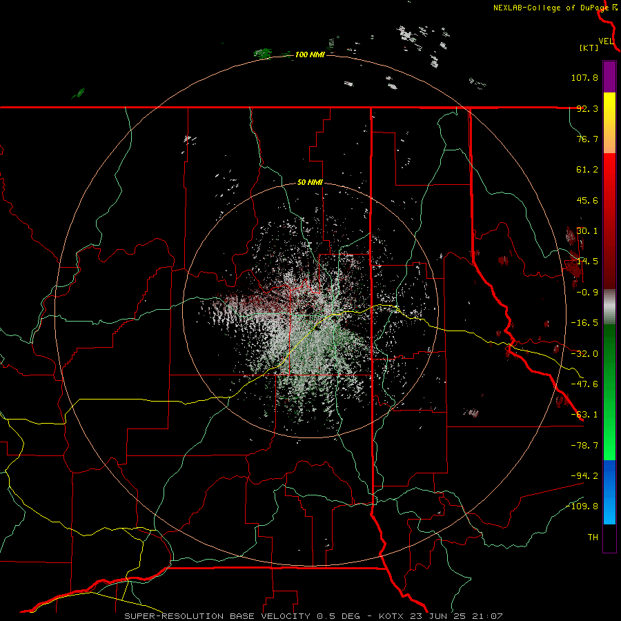Click the TH legend label

593,538
